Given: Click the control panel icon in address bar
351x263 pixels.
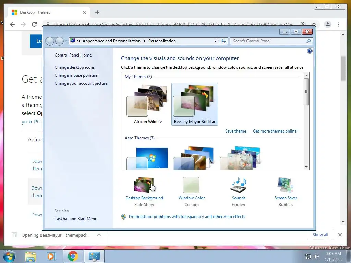Looking at the screenshot, I should point(73,41).
